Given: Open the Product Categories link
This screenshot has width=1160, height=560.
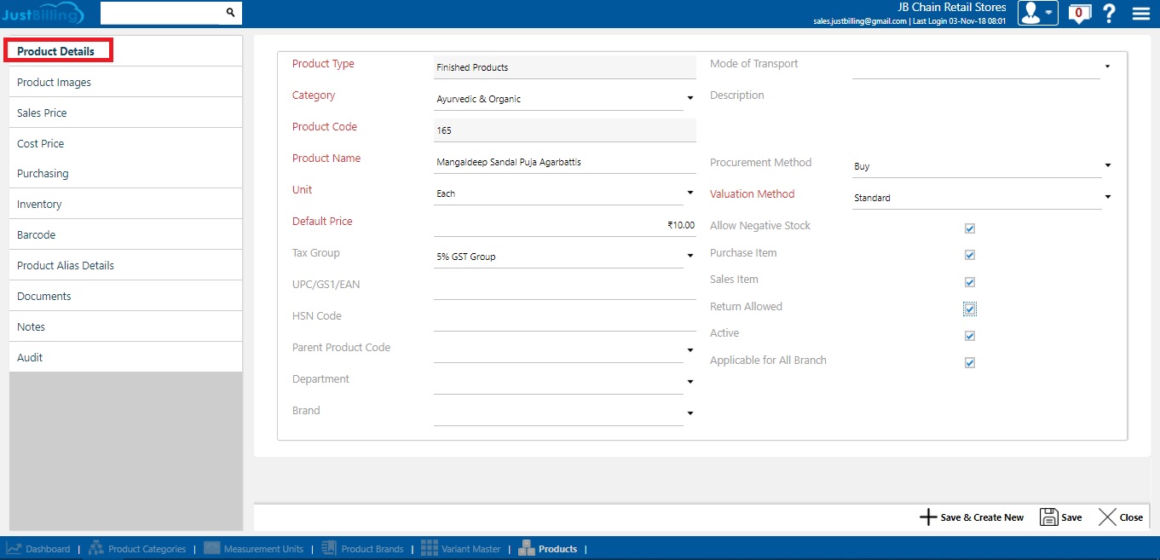Looking at the screenshot, I should pos(147,549).
